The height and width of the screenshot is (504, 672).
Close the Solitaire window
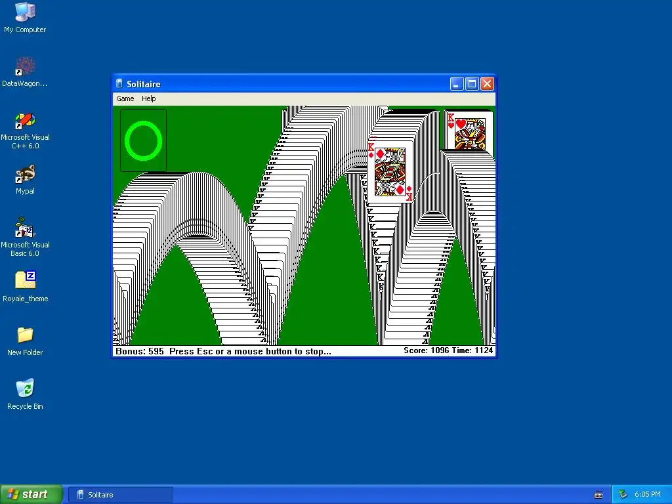(x=488, y=83)
